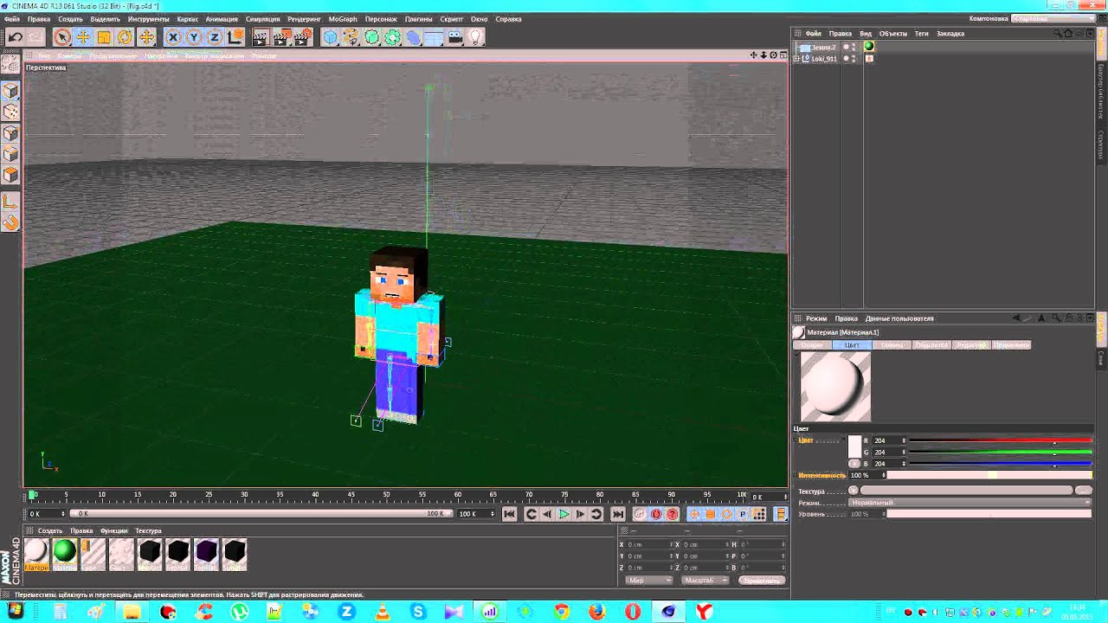
Task: Select the Земля.2 object row
Action: pyautogui.click(x=823, y=48)
